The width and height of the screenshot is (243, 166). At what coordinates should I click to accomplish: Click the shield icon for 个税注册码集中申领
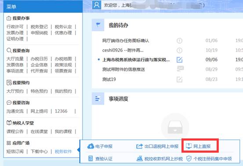tap(189, 159)
